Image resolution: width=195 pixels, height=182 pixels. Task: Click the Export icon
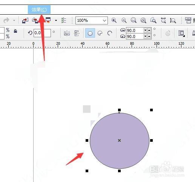point(35,20)
